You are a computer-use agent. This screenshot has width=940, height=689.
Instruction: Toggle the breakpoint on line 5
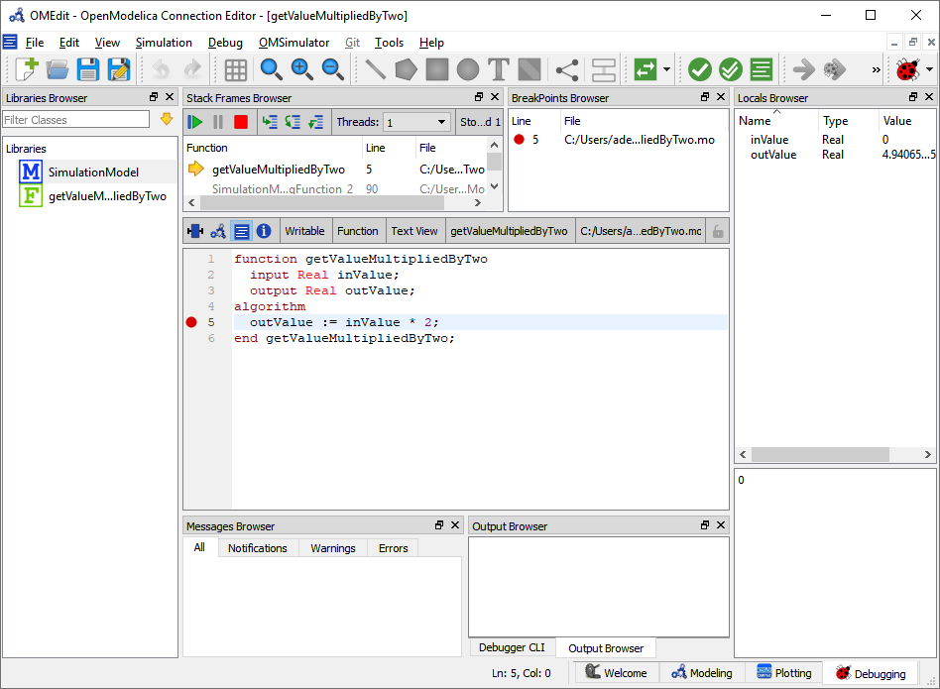(190, 321)
